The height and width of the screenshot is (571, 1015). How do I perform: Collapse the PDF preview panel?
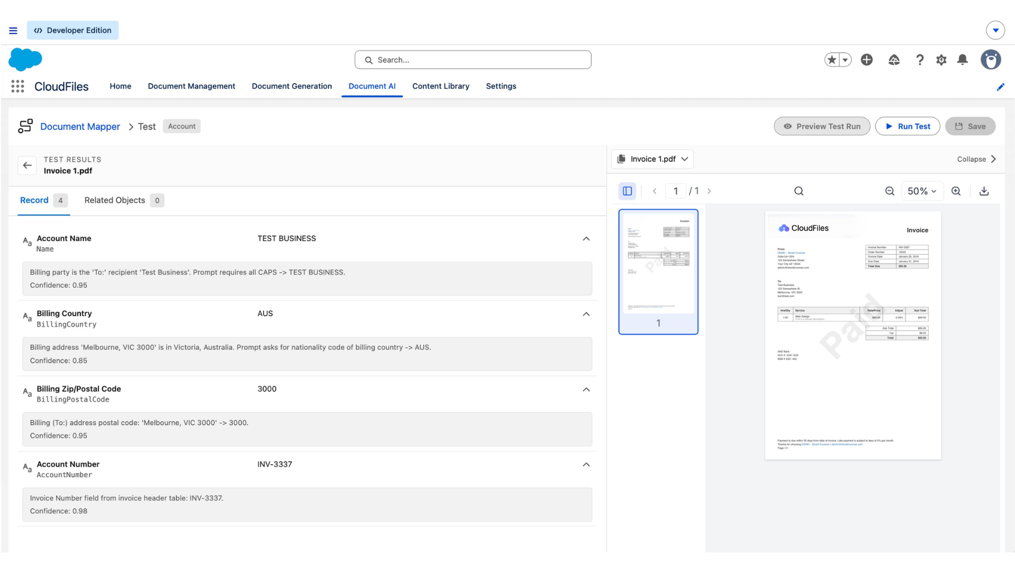[x=976, y=159]
